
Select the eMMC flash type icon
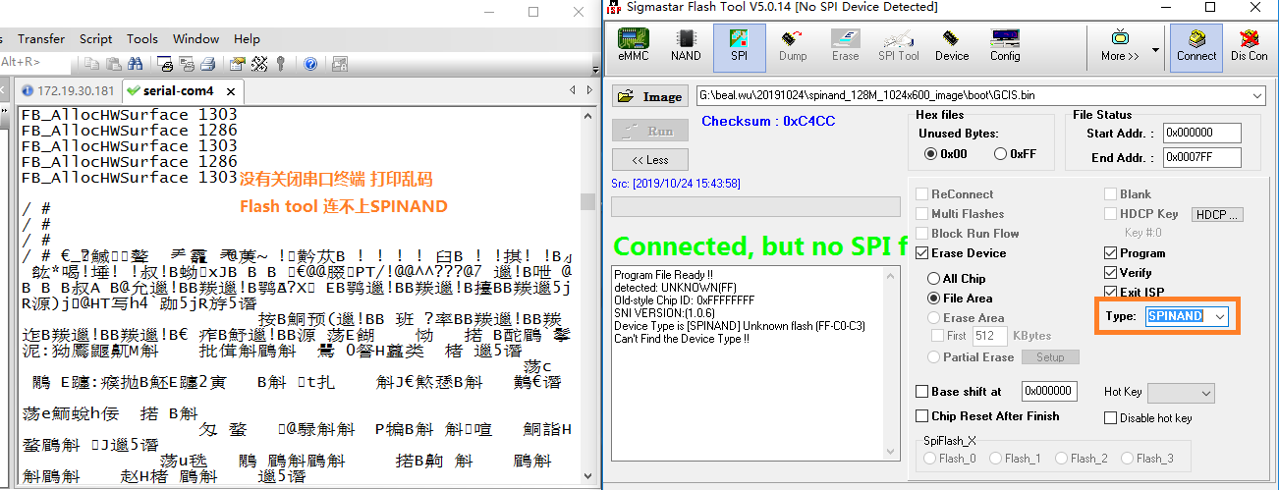click(x=634, y=45)
